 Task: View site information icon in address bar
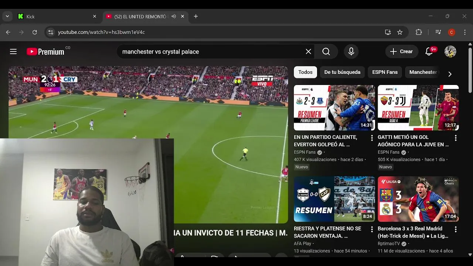point(51,32)
